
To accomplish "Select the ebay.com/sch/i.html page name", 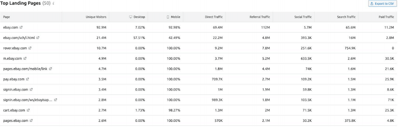I will pyautogui.click(x=19, y=38).
